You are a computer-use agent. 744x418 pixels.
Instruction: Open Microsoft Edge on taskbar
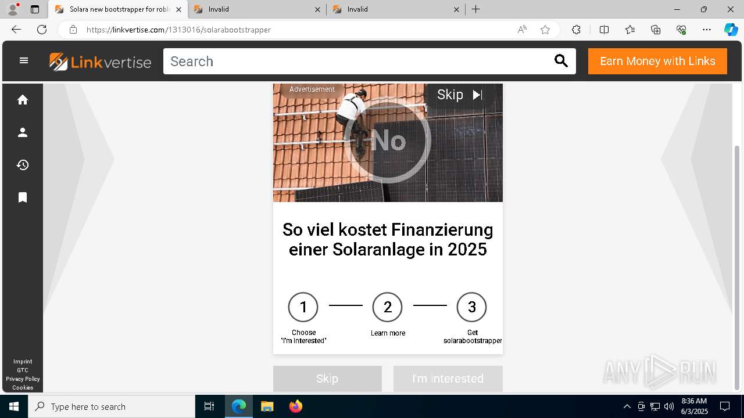(239, 406)
